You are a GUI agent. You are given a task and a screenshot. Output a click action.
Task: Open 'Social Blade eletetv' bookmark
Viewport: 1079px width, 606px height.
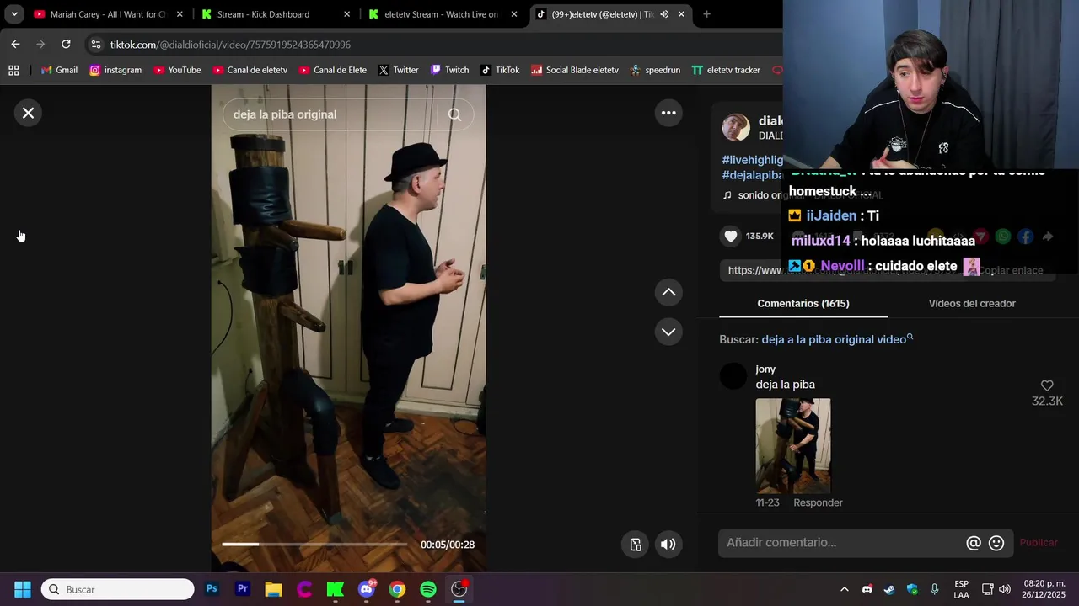pyautogui.click(x=575, y=70)
